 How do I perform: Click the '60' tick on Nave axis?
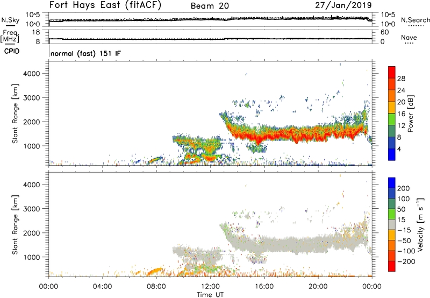click(x=384, y=32)
